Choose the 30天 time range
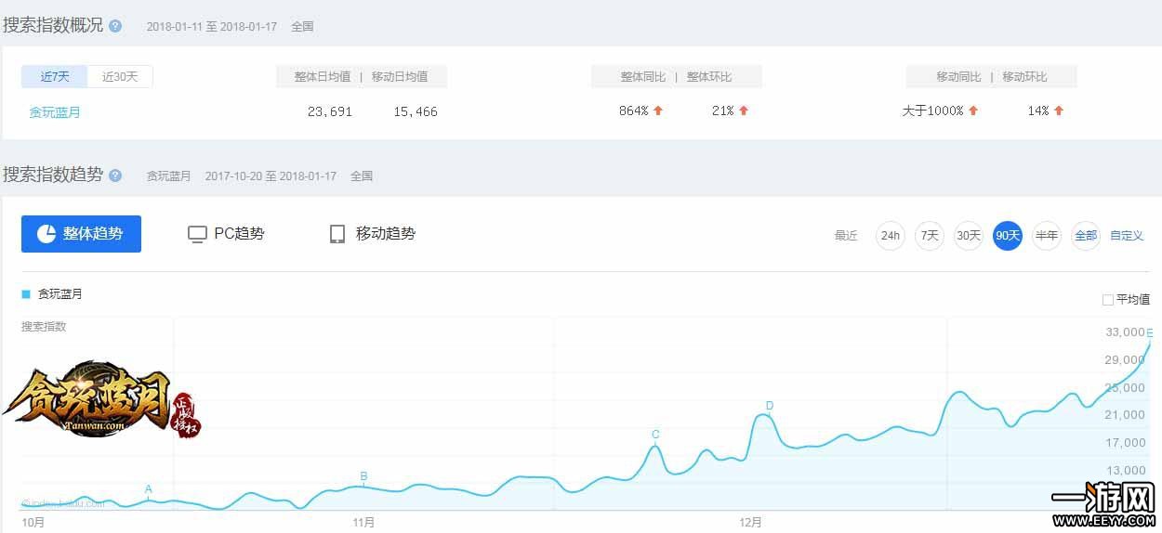This screenshot has height=533, width=1162. (x=968, y=236)
